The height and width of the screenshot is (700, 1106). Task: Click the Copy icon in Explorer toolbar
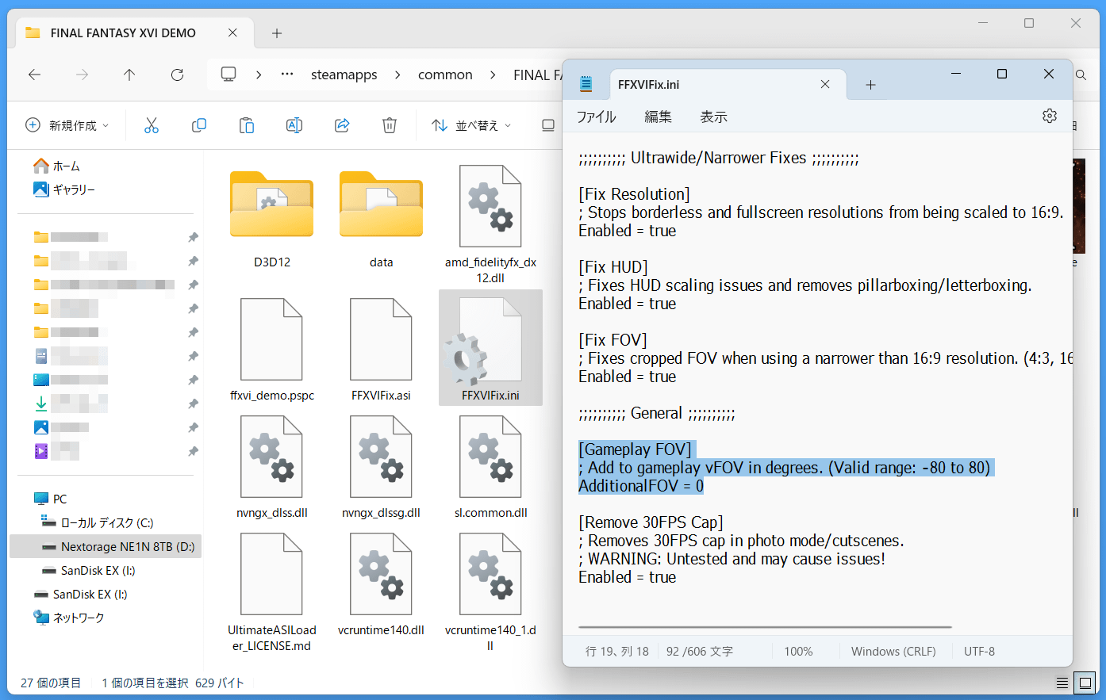[x=199, y=125]
